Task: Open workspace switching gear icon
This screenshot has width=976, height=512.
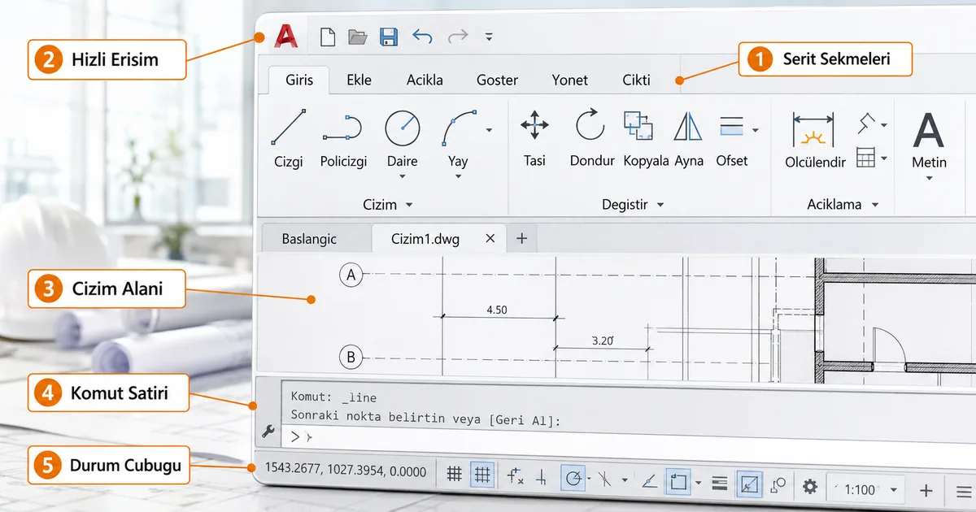Action: (809, 487)
